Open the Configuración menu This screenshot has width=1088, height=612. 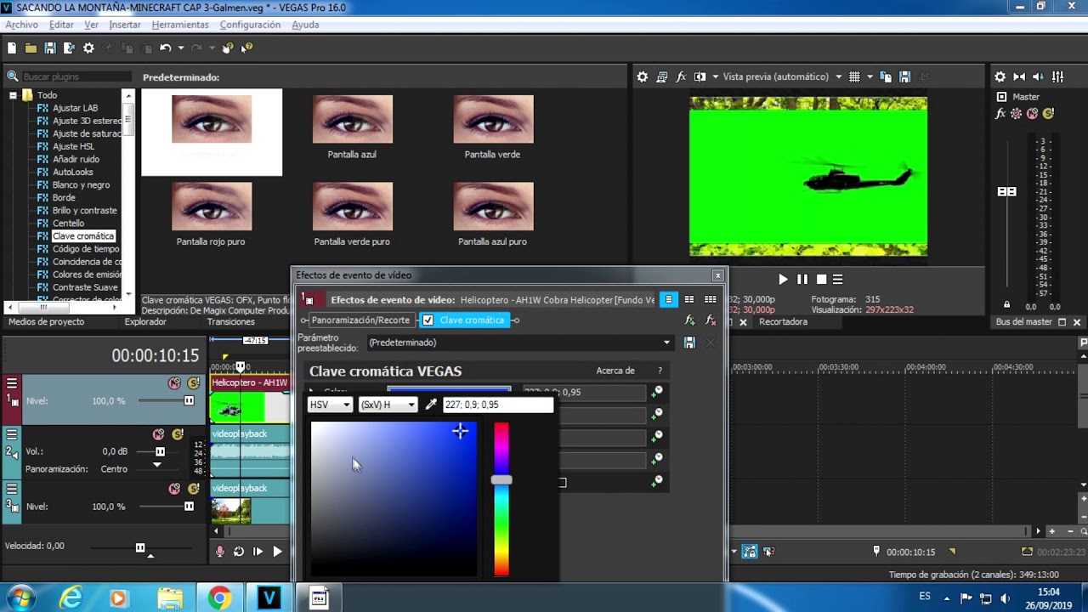[x=251, y=25]
